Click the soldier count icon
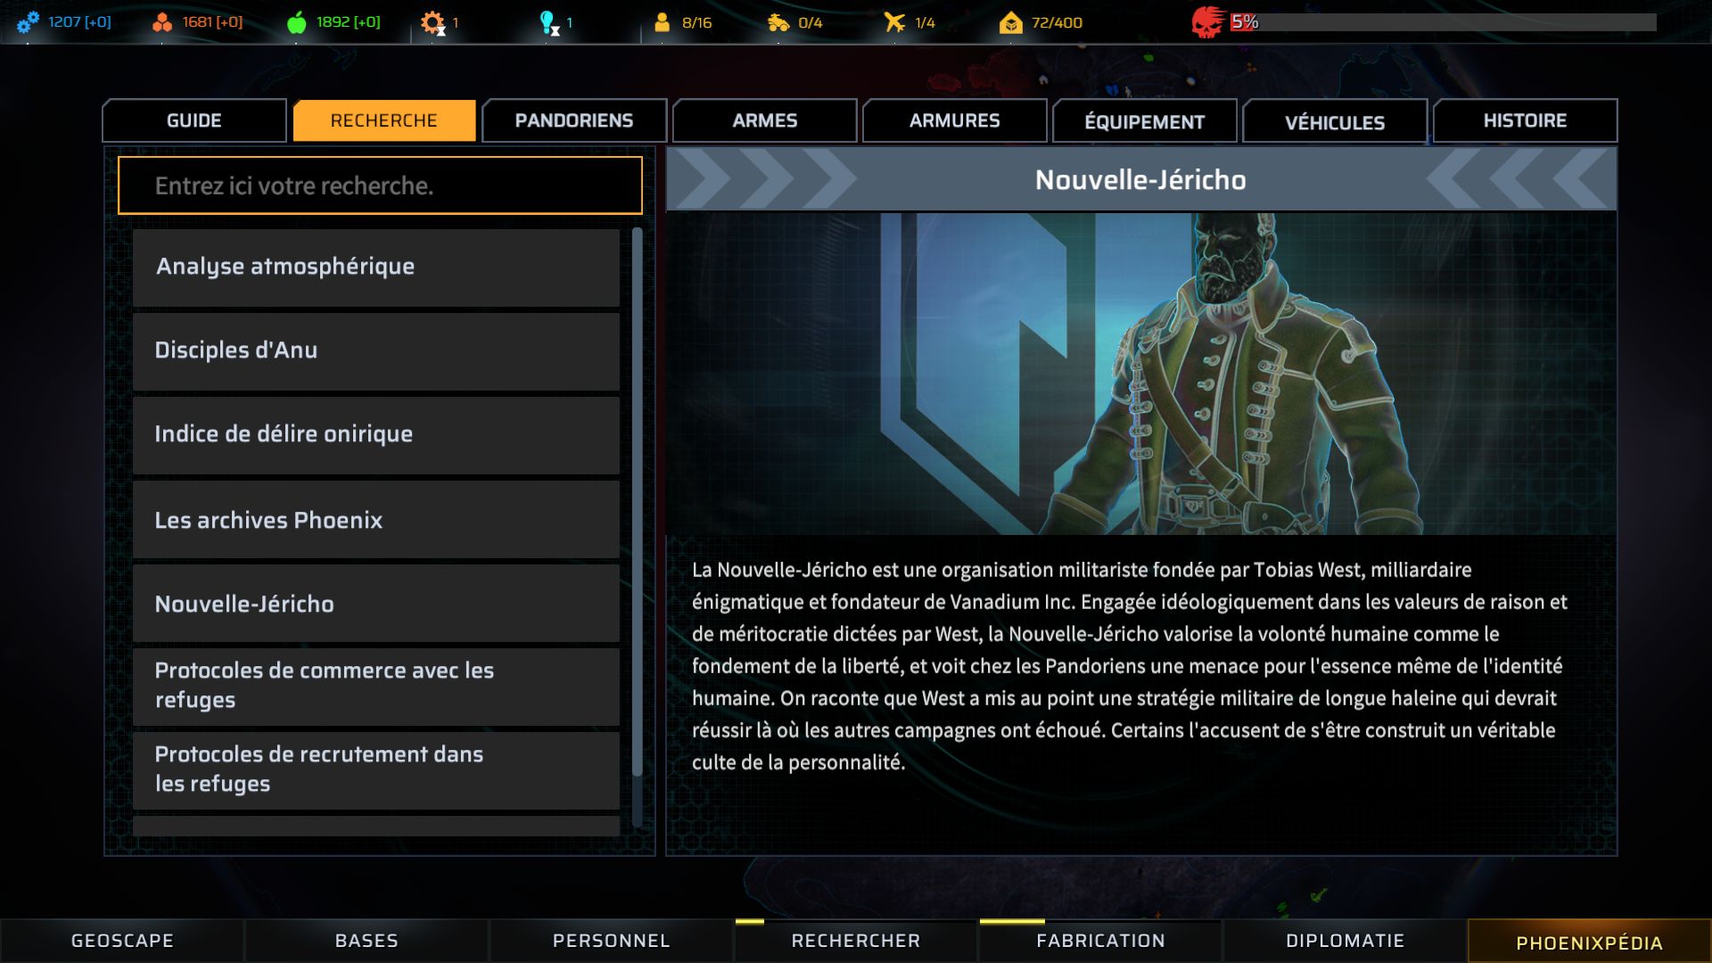 tap(662, 22)
